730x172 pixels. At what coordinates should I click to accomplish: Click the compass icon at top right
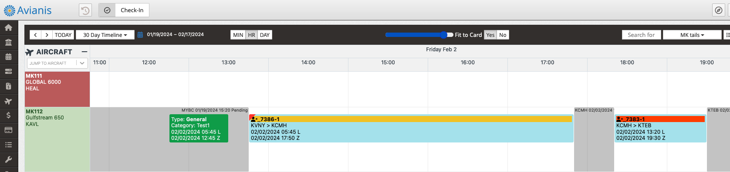(x=719, y=10)
